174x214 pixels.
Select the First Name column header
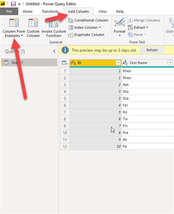[148, 63]
